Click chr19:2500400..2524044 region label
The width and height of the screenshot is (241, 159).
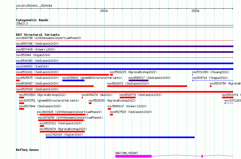click(x=34, y=6)
